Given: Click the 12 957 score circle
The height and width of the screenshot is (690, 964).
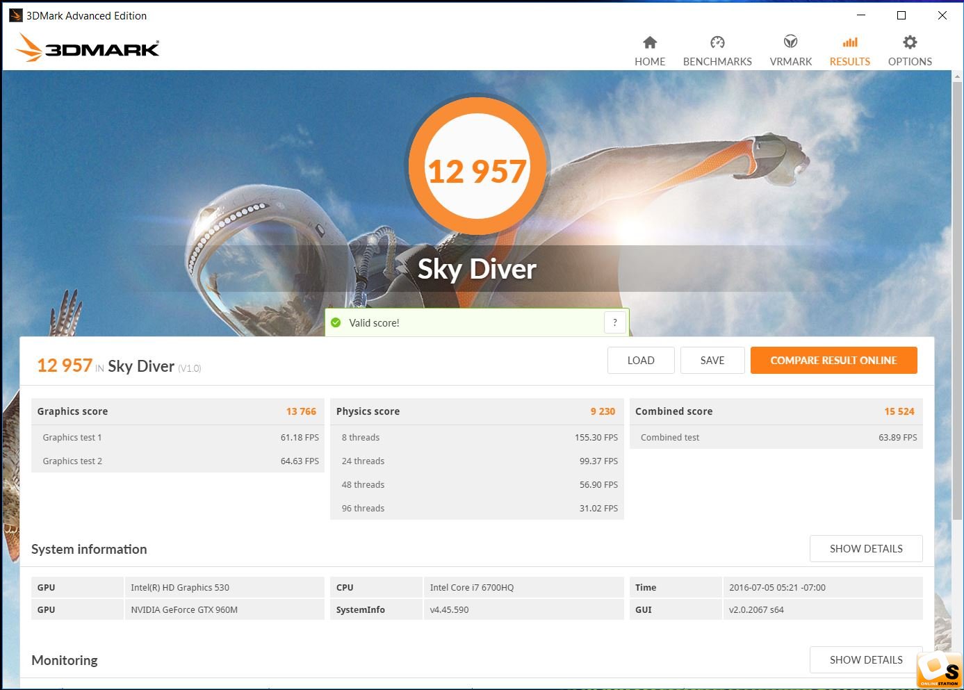Looking at the screenshot, I should pyautogui.click(x=477, y=167).
